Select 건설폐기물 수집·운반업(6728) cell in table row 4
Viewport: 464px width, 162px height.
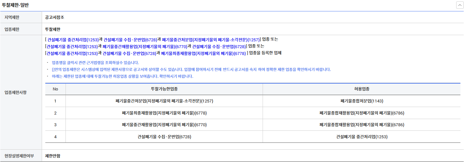click(x=164, y=137)
